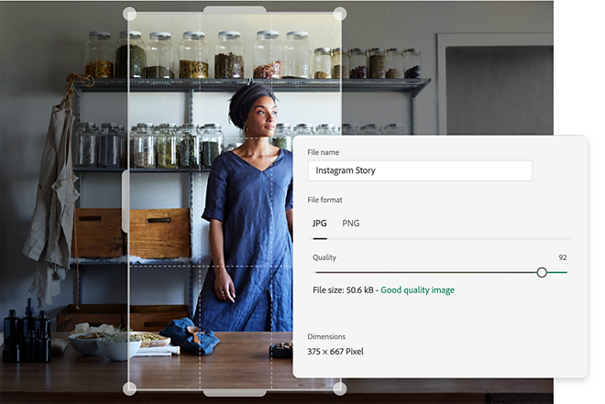Click the File format label
This screenshot has height=404, width=605.
[x=324, y=200]
